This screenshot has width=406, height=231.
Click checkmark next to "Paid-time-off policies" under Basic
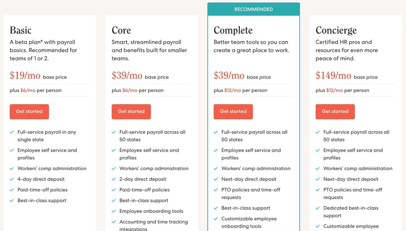tap(12, 190)
